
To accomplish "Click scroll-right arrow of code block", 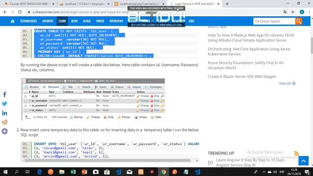I will point(197,160).
